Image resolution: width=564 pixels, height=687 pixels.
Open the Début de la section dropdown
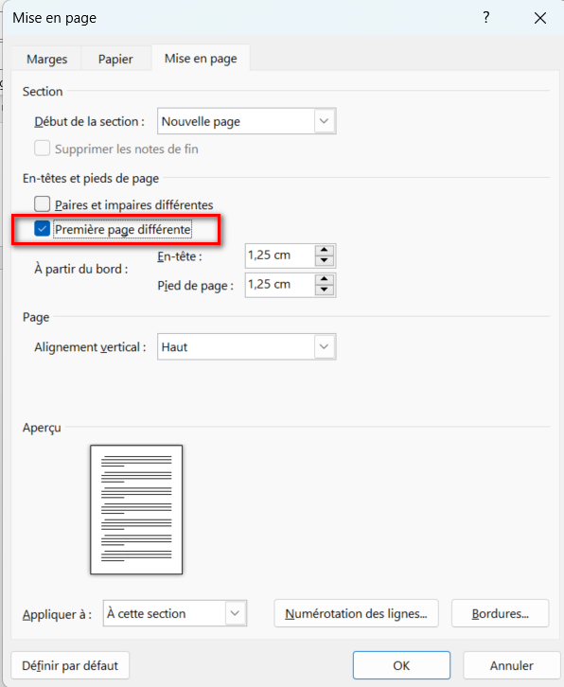(x=247, y=121)
